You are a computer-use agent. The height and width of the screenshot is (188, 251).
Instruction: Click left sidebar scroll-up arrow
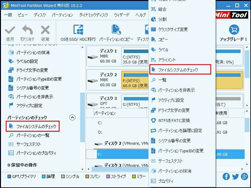tap(82, 47)
